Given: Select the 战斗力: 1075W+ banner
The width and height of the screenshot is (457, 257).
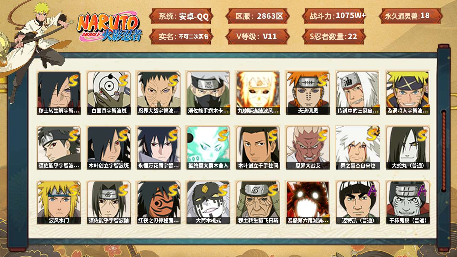Looking at the screenshot, I should pyautogui.click(x=334, y=16).
